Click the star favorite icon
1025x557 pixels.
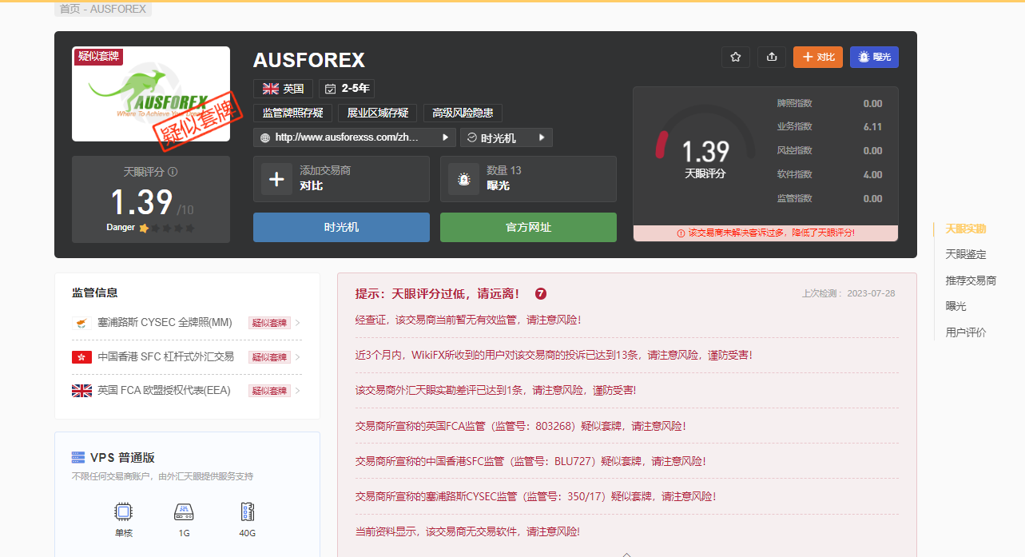coord(736,57)
